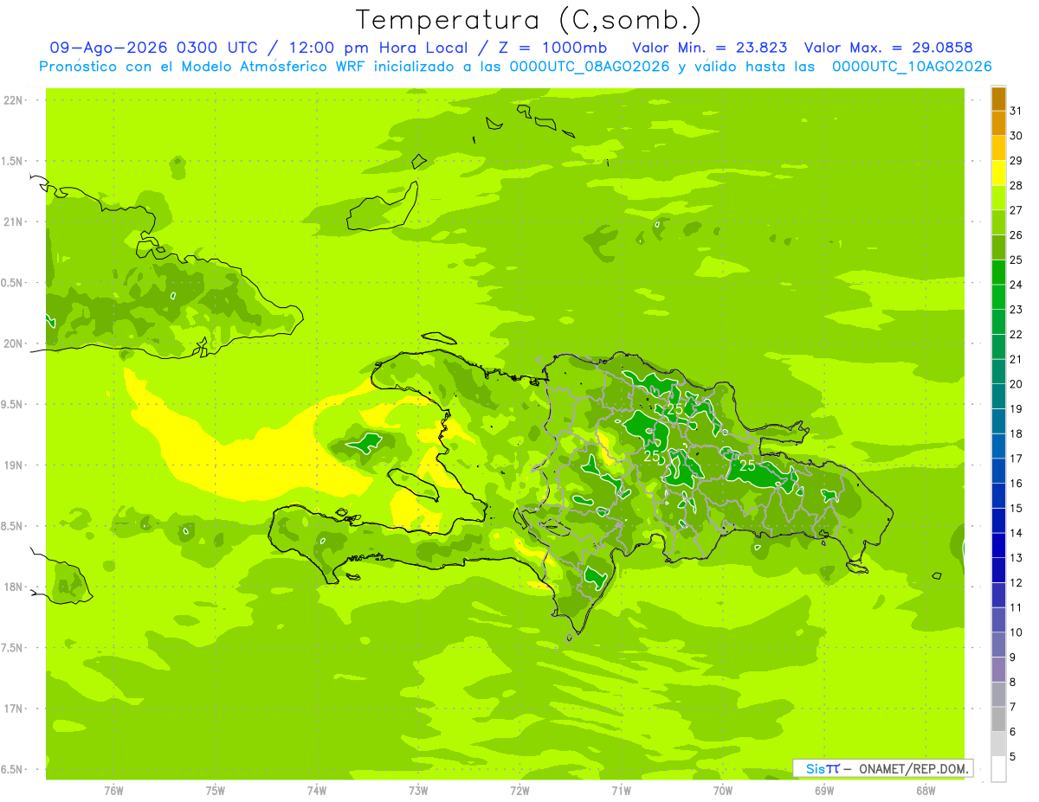Select the '68W' longitude axis label
1039x802 pixels.
click(x=926, y=791)
